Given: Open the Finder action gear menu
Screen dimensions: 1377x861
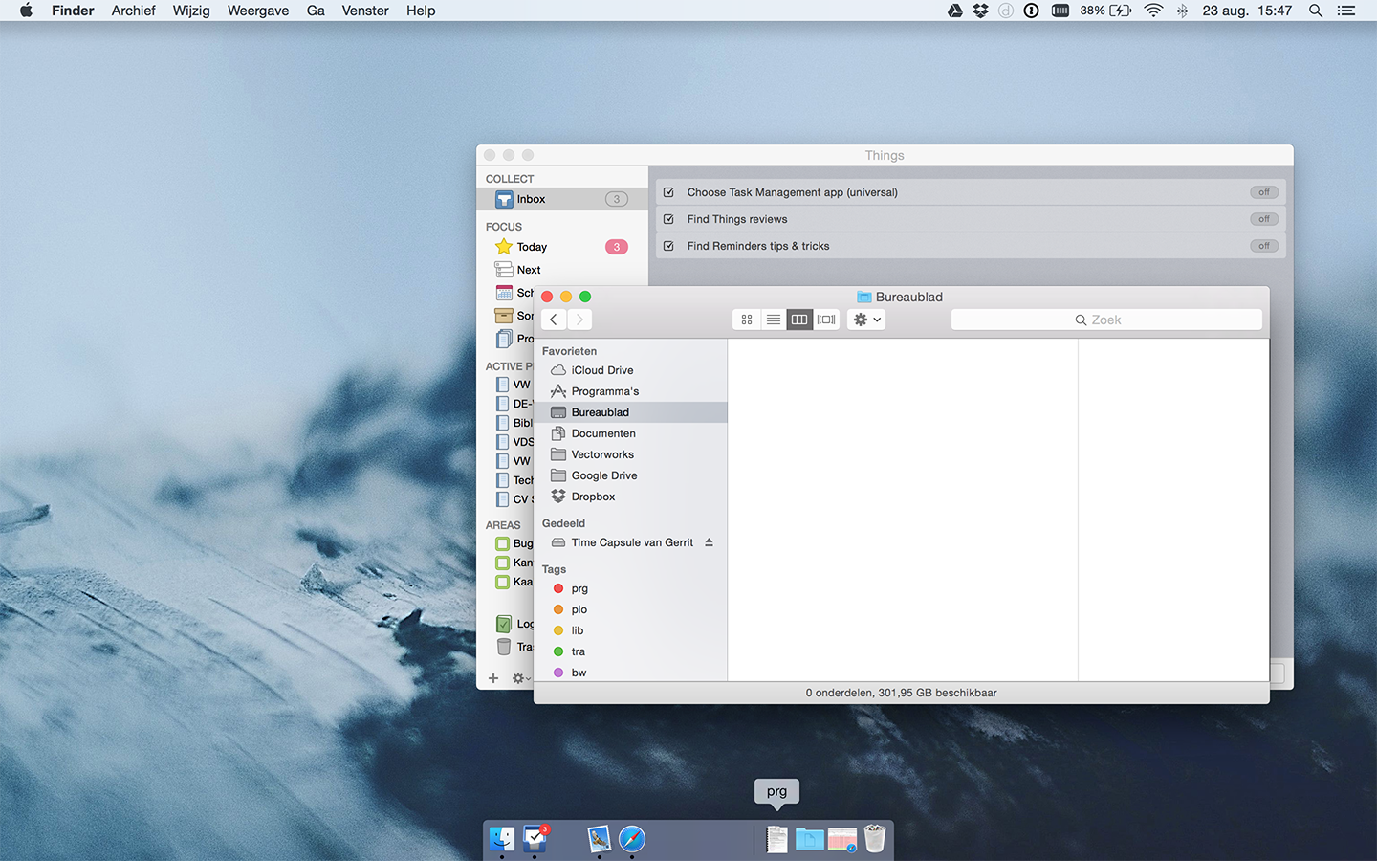Looking at the screenshot, I should pos(866,320).
